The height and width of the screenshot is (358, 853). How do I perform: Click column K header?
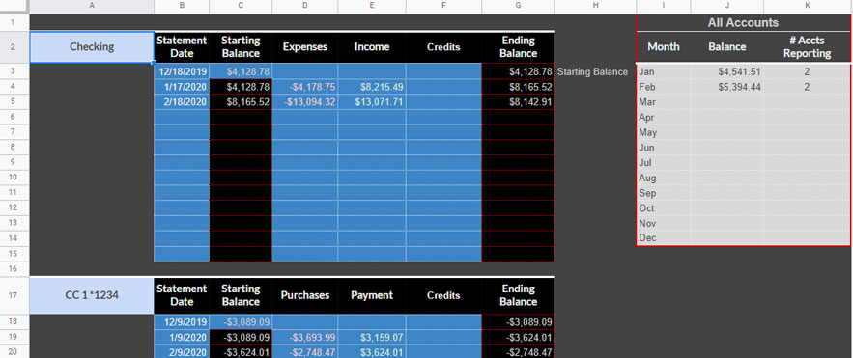(808, 6)
